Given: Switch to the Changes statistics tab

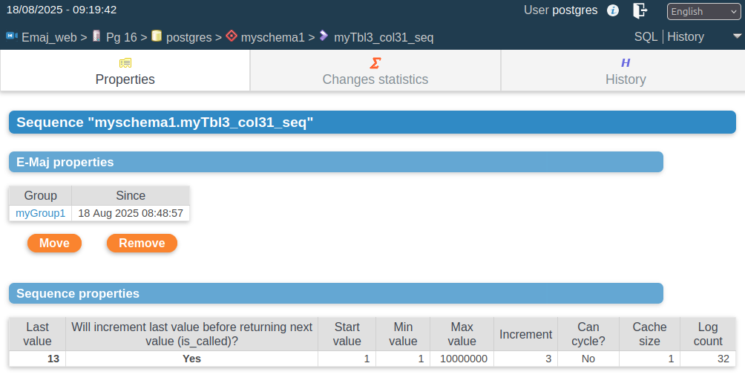Looking at the screenshot, I should (x=375, y=71).
